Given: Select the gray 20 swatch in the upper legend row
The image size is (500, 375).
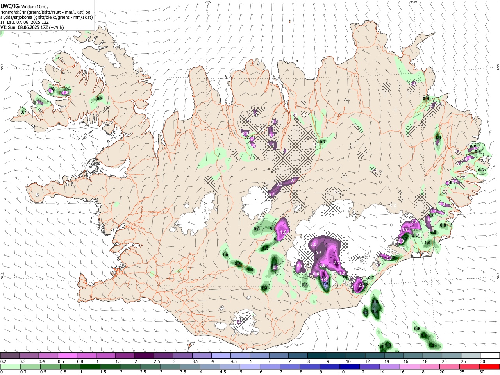Looking at the screenshot, I should pos(451,356).
